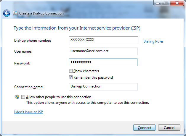Click the Connection name text box
This screenshot has height=136, width=186.
click(x=103, y=87)
